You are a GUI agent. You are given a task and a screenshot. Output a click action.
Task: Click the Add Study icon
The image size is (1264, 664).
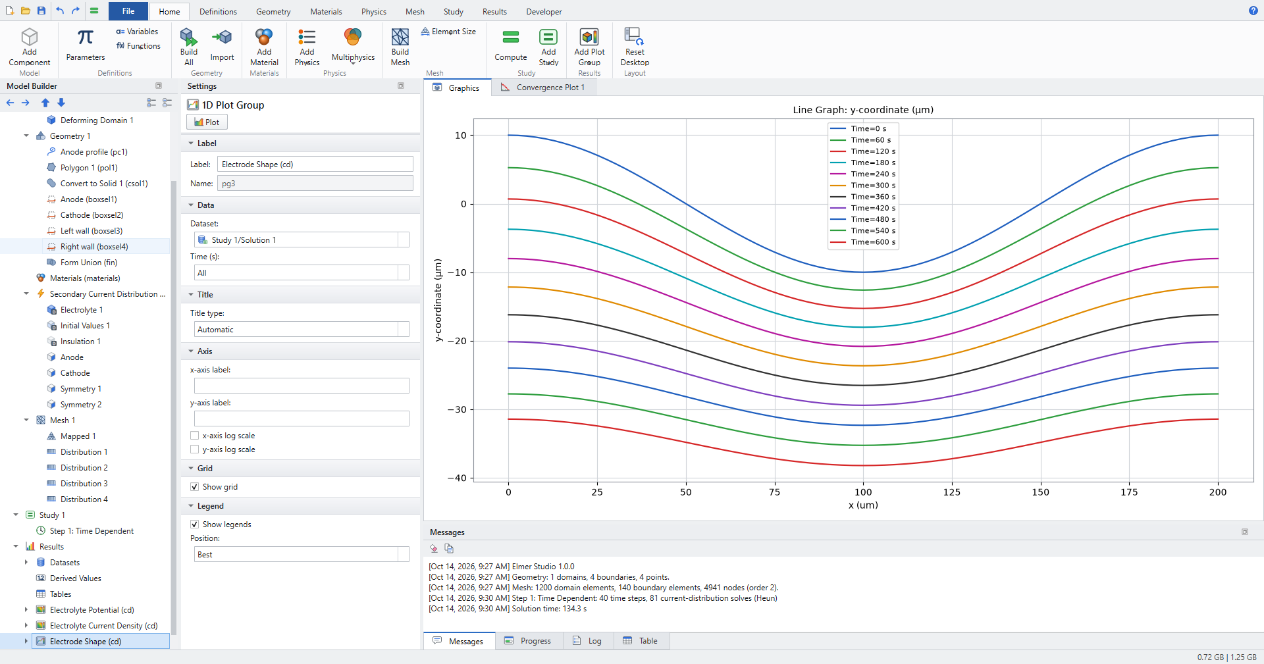coord(548,37)
